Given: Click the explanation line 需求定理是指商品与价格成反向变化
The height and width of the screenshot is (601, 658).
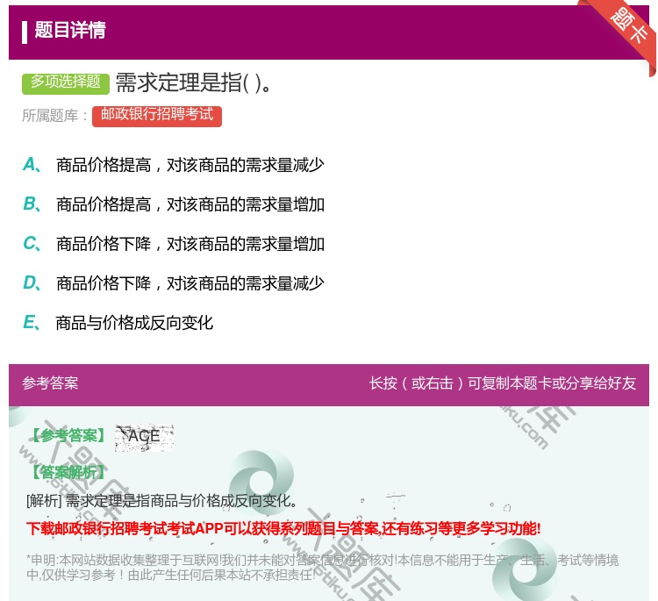Looking at the screenshot, I should [x=161, y=501].
